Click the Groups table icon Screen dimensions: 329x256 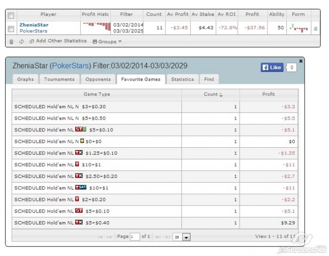95,41
